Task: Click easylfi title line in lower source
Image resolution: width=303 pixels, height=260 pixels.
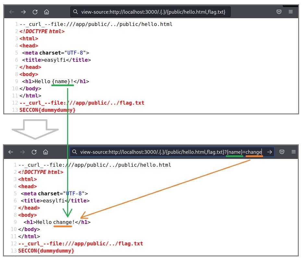Action: click(55, 201)
